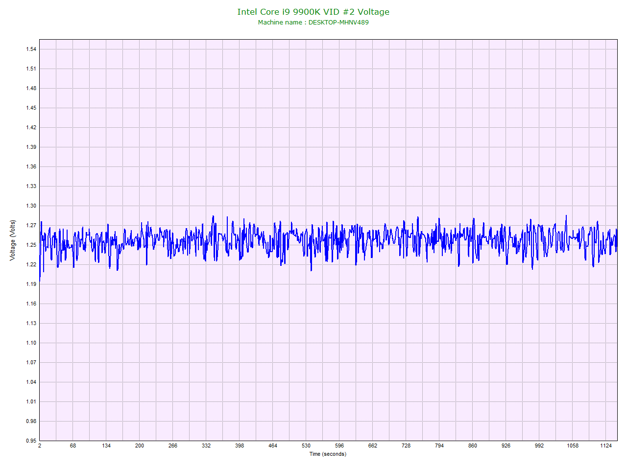Select the time axis label '1058'
The height and width of the screenshot is (470, 627).
(x=573, y=446)
